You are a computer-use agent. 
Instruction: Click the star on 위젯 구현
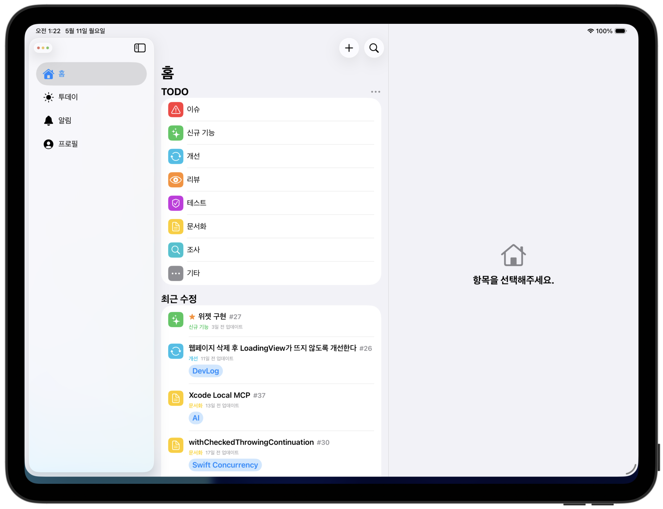coord(192,317)
